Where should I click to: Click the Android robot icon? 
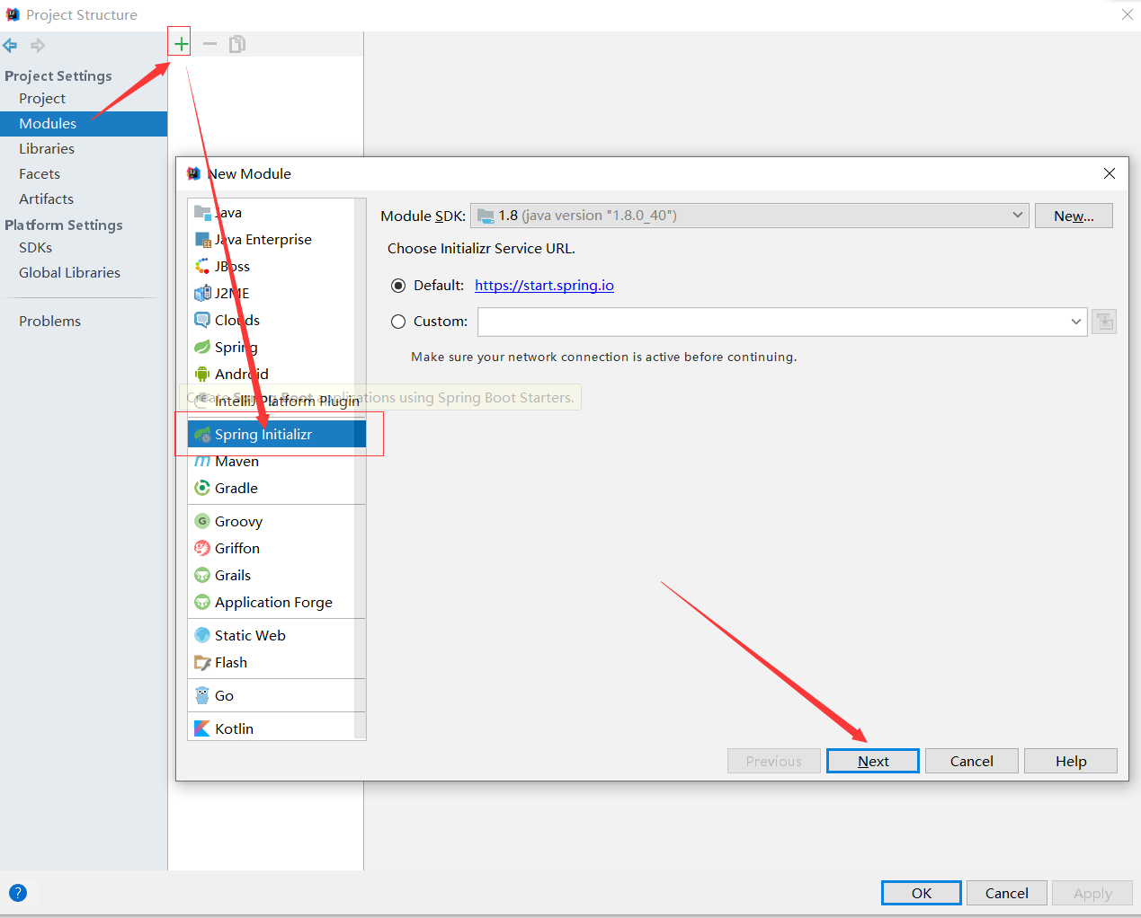(x=202, y=375)
